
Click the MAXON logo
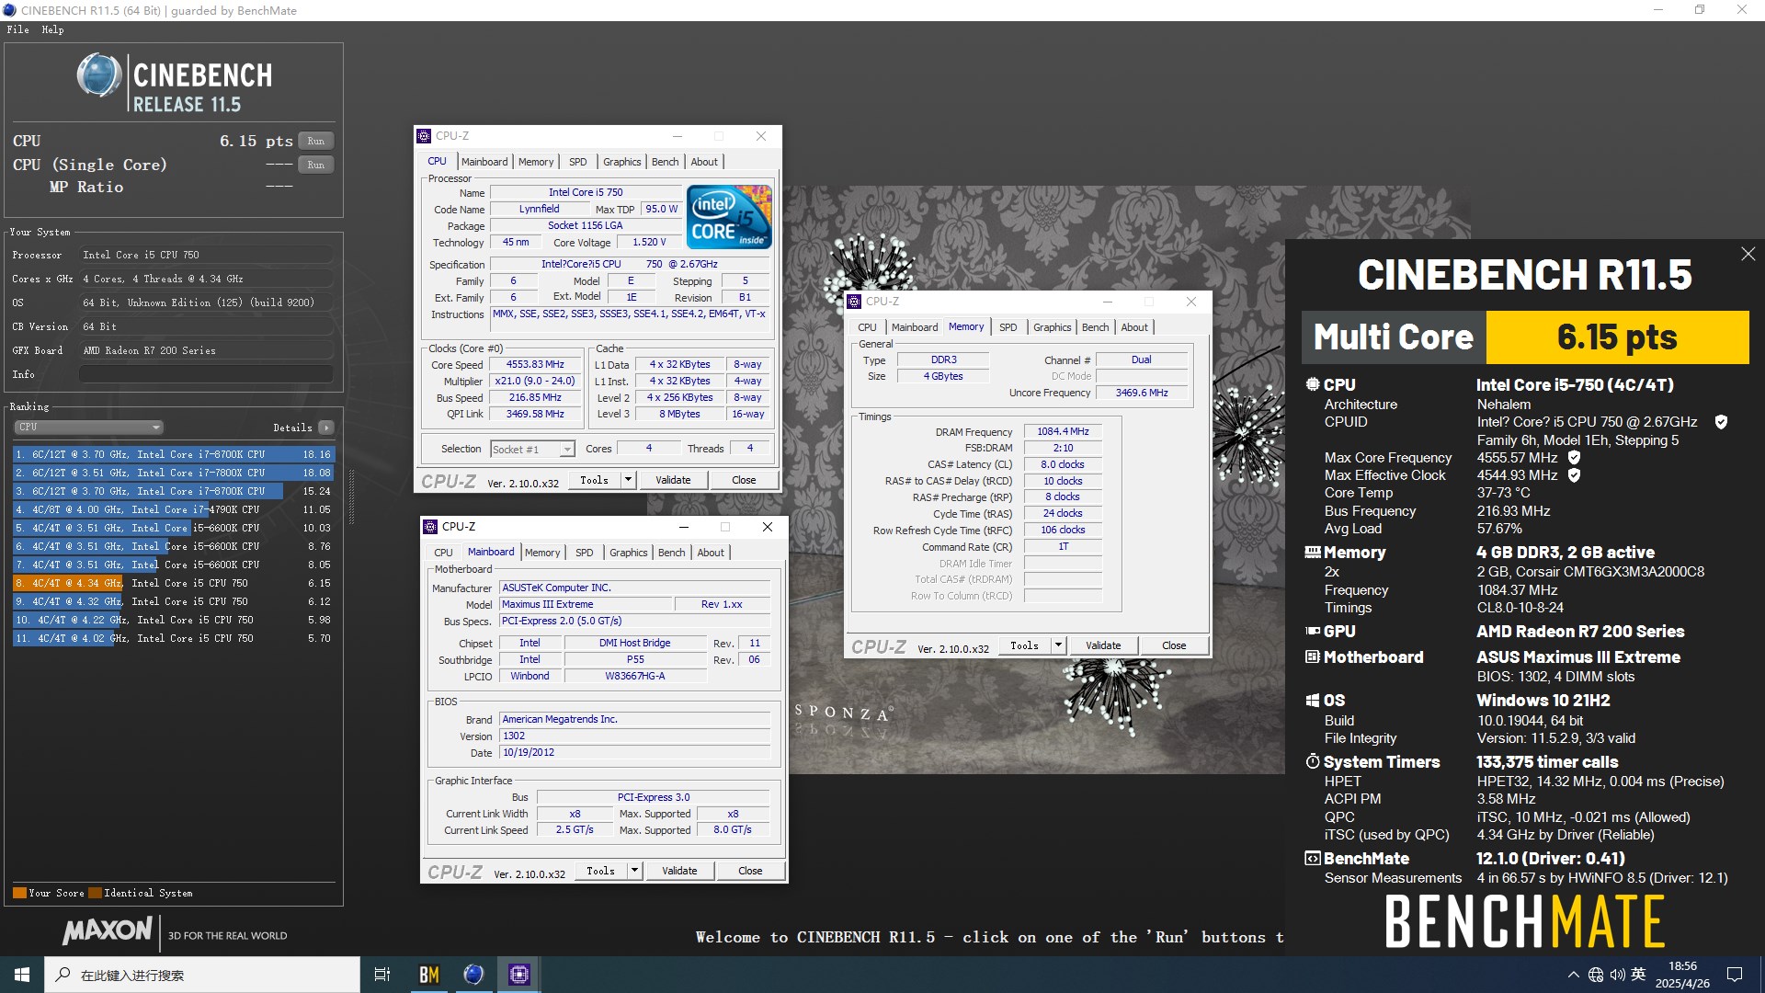click(x=108, y=930)
